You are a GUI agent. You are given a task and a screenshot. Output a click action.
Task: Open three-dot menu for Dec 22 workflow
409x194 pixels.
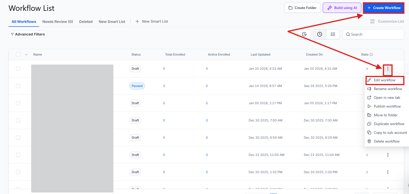388,155
